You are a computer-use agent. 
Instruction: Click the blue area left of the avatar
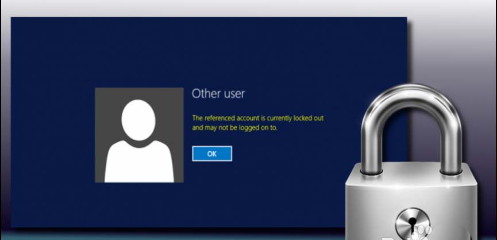(x=52, y=135)
